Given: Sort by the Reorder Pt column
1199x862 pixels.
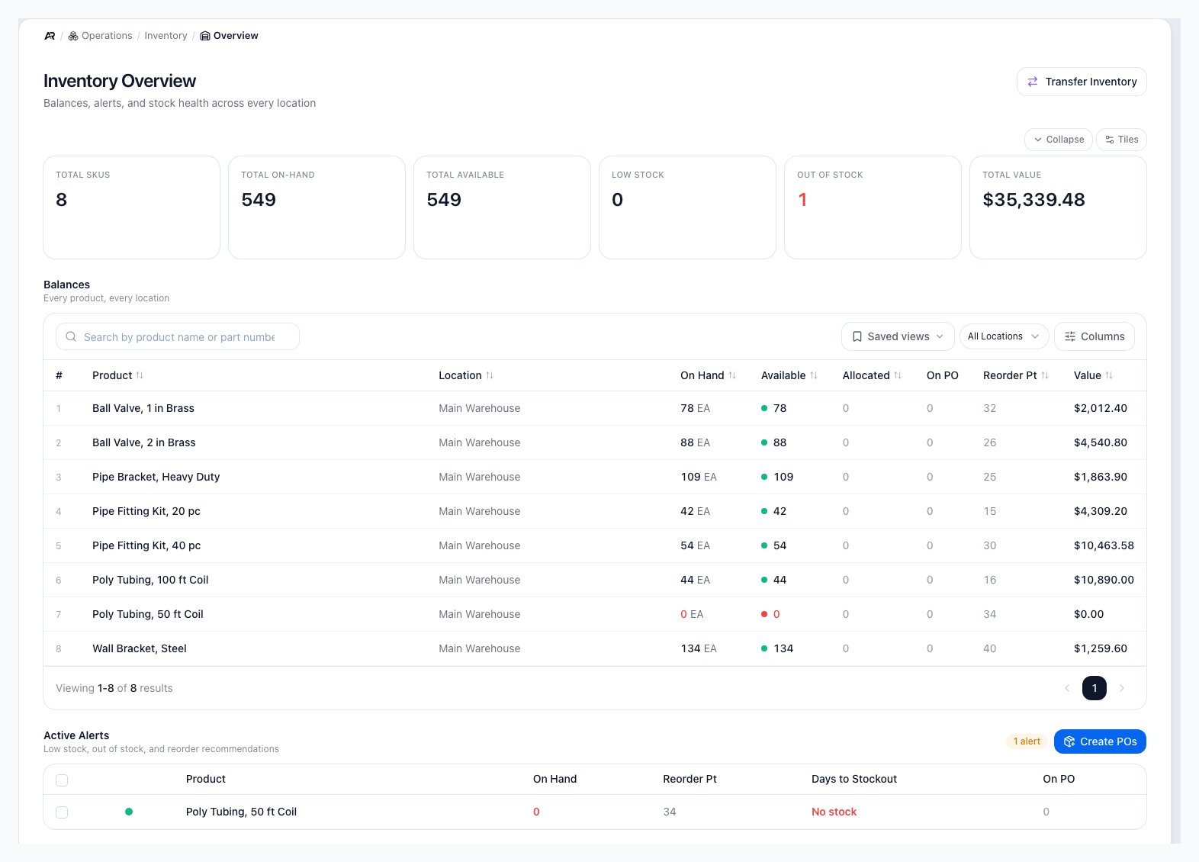Looking at the screenshot, I should pyautogui.click(x=1016, y=375).
